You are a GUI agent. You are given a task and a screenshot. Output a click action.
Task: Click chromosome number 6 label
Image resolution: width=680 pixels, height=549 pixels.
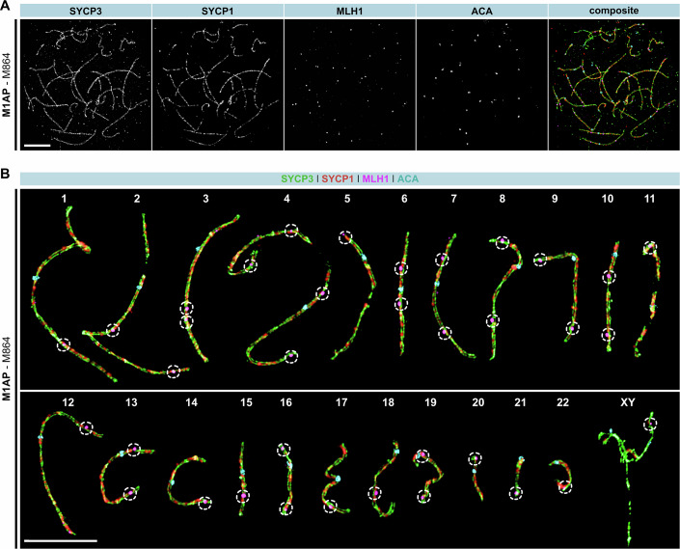click(x=404, y=199)
